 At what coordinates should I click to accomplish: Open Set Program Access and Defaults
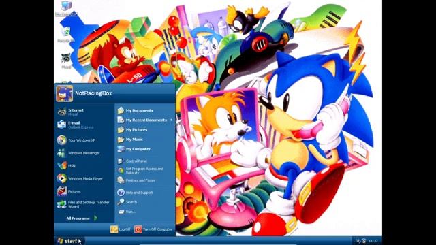pos(145,171)
